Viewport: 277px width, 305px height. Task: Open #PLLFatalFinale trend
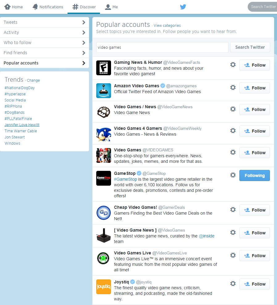pyautogui.click(x=18, y=118)
